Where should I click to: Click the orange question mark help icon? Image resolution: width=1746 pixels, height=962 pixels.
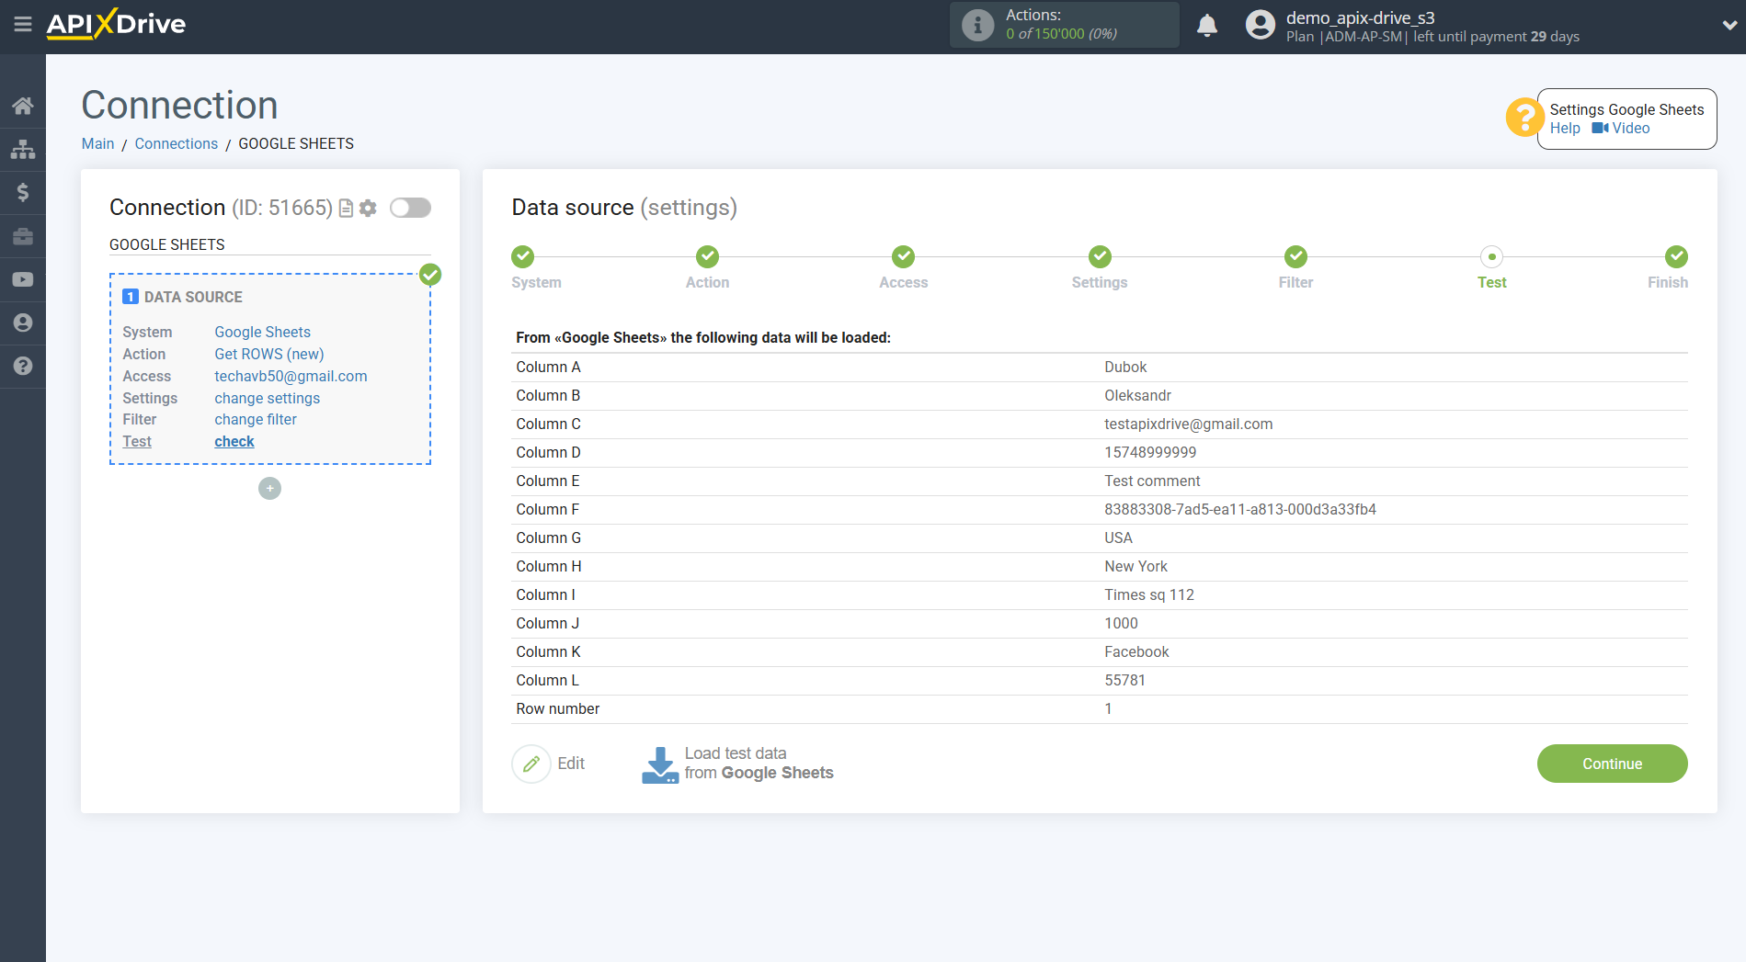pos(1523,118)
